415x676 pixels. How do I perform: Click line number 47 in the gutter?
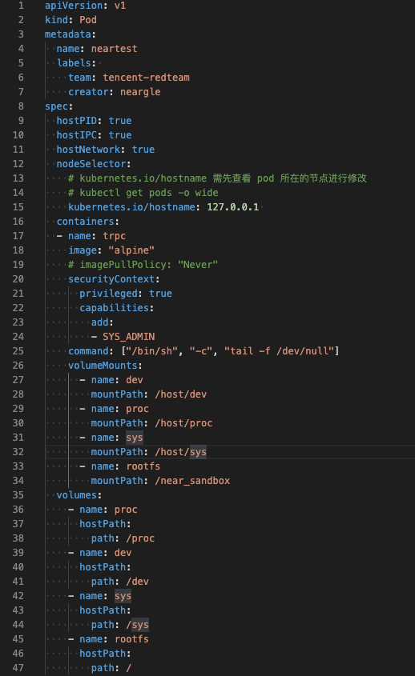click(18, 668)
